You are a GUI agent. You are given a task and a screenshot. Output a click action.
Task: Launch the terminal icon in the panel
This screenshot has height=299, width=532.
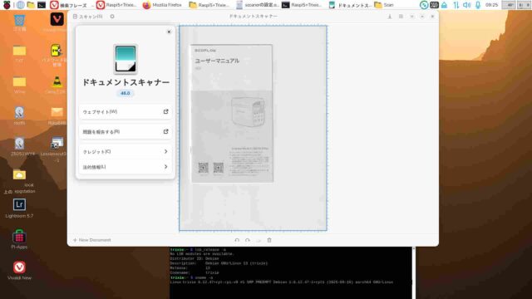click(x=42, y=5)
